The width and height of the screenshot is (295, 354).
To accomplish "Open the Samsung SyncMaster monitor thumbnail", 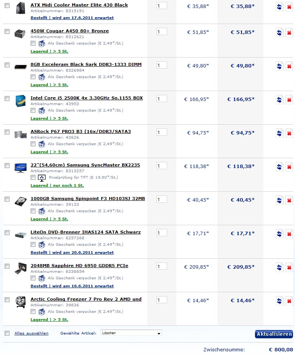I will 20,168.
